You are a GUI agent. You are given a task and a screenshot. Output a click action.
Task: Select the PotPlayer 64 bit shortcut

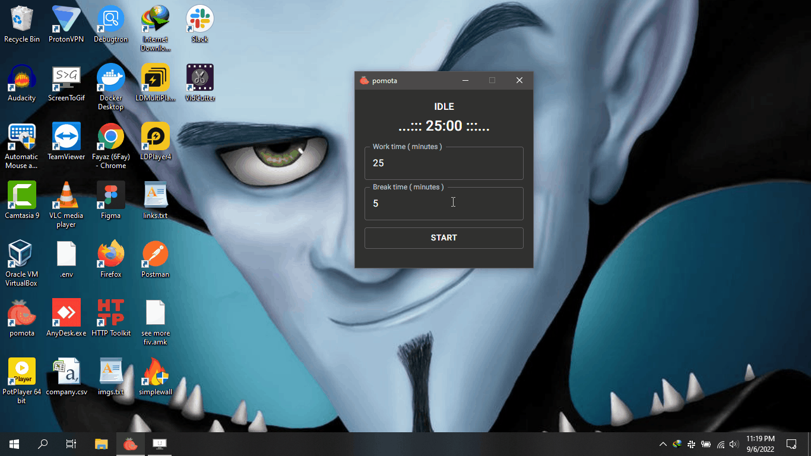click(22, 381)
